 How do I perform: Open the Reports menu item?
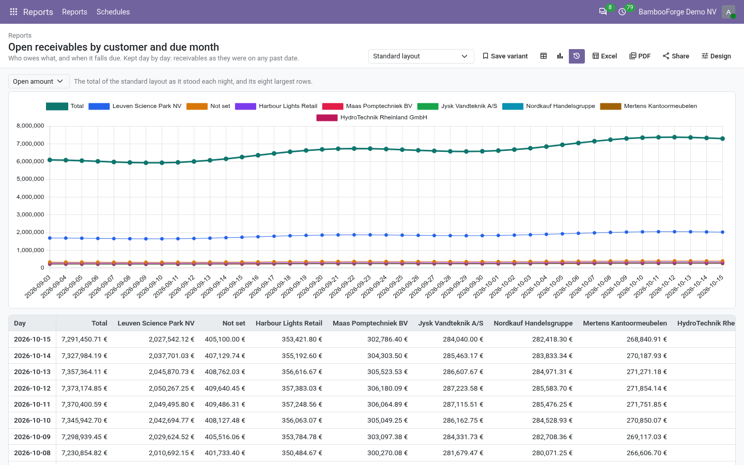pos(74,12)
